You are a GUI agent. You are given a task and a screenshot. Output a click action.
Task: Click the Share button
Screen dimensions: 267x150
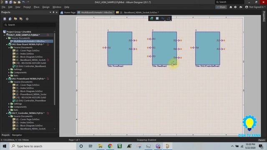[221, 7]
